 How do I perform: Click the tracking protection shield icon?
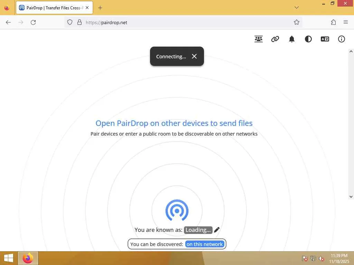70,22
